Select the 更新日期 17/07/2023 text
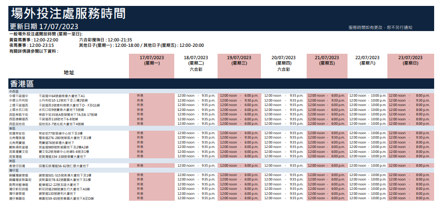This screenshot has height=215, width=443. (44, 26)
